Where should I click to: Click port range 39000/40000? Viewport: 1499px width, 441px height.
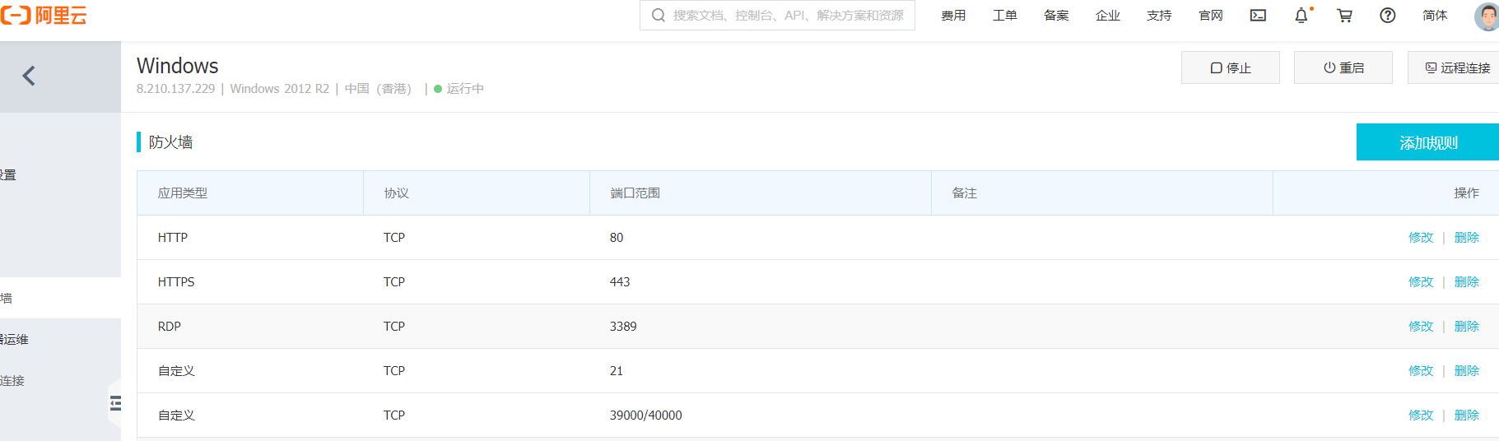point(646,415)
